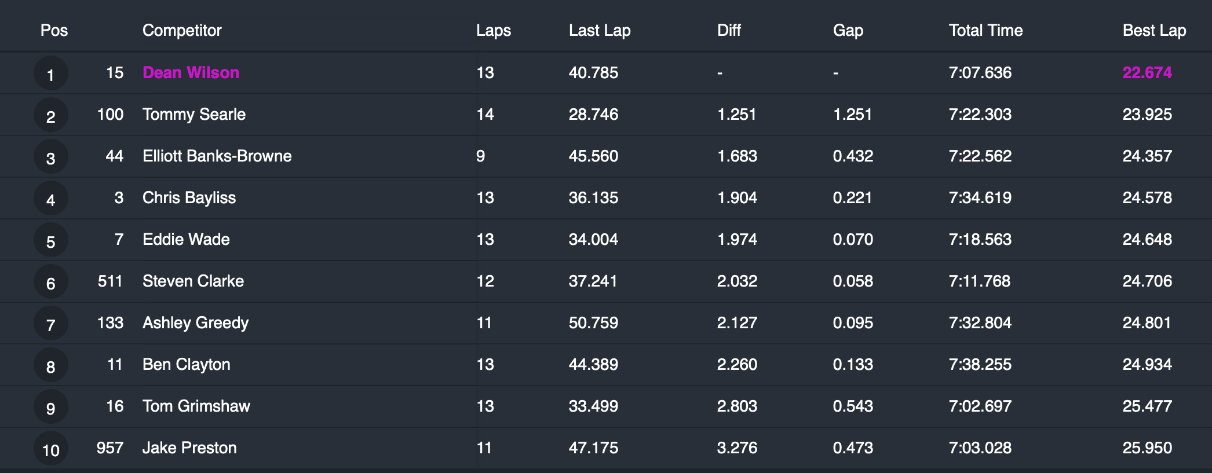This screenshot has width=1212, height=473.
Task: Sort by the Pos column header
Action: tap(54, 30)
